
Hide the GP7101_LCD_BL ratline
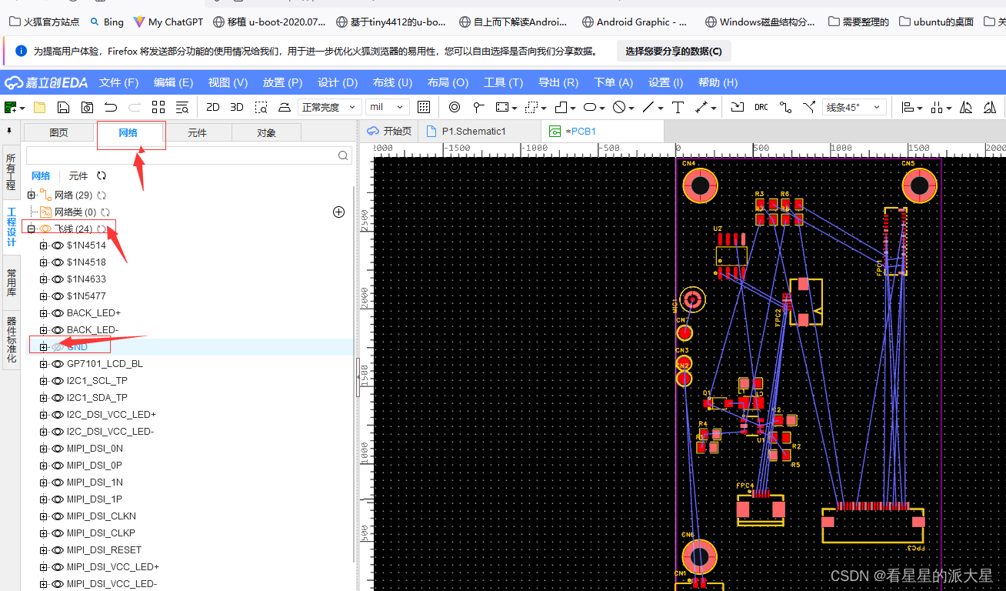tap(58, 364)
